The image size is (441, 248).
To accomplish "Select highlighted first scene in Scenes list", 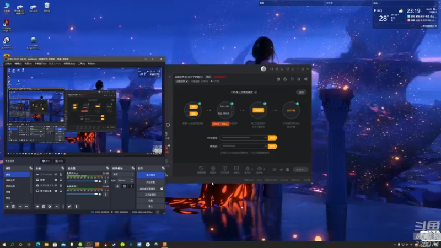I will (17, 175).
